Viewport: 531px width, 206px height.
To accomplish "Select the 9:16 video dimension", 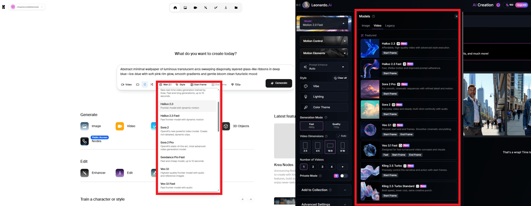I will (343, 147).
